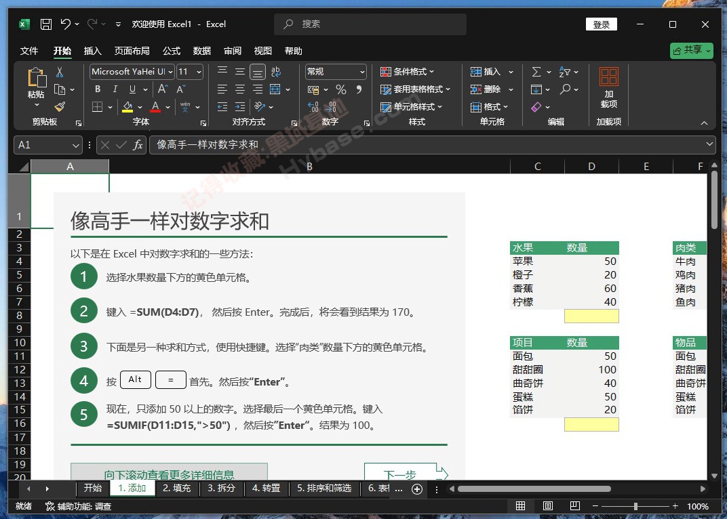Toggle Align Left horizontal alignment
The image size is (727, 519).
pyautogui.click(x=222, y=89)
